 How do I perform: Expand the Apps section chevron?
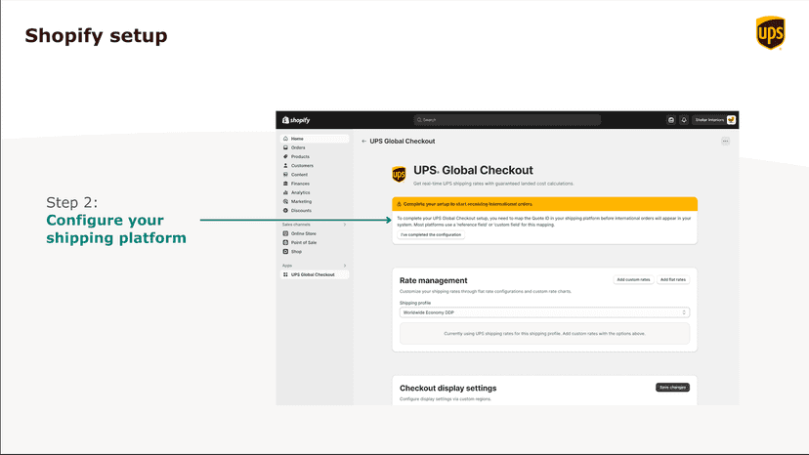pyautogui.click(x=345, y=266)
